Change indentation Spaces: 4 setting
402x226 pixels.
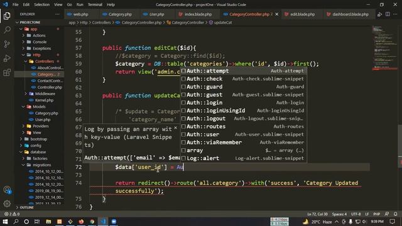point(339,214)
